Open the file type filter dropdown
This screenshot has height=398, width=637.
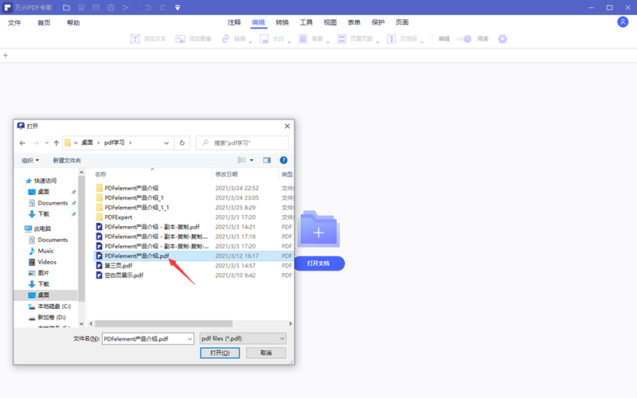pyautogui.click(x=242, y=338)
